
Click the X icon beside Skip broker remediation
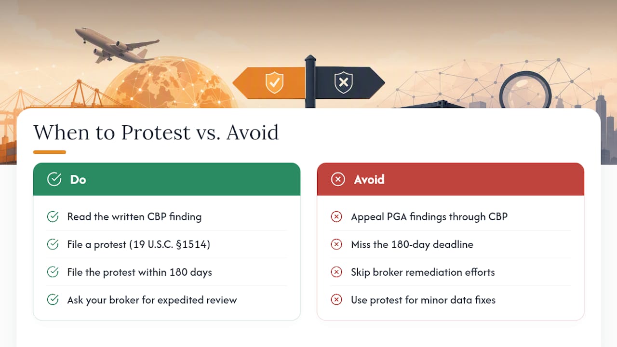tap(336, 272)
